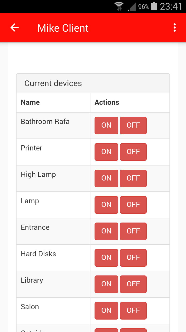
Task: Turn OFF the Bathroom Rafa device
Action: [x=133, y=125]
